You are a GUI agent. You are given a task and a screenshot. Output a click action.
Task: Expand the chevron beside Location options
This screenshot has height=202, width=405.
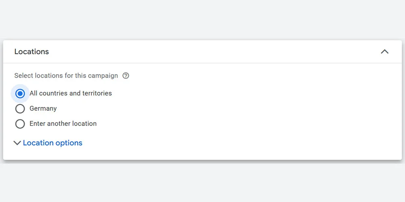pos(17,143)
